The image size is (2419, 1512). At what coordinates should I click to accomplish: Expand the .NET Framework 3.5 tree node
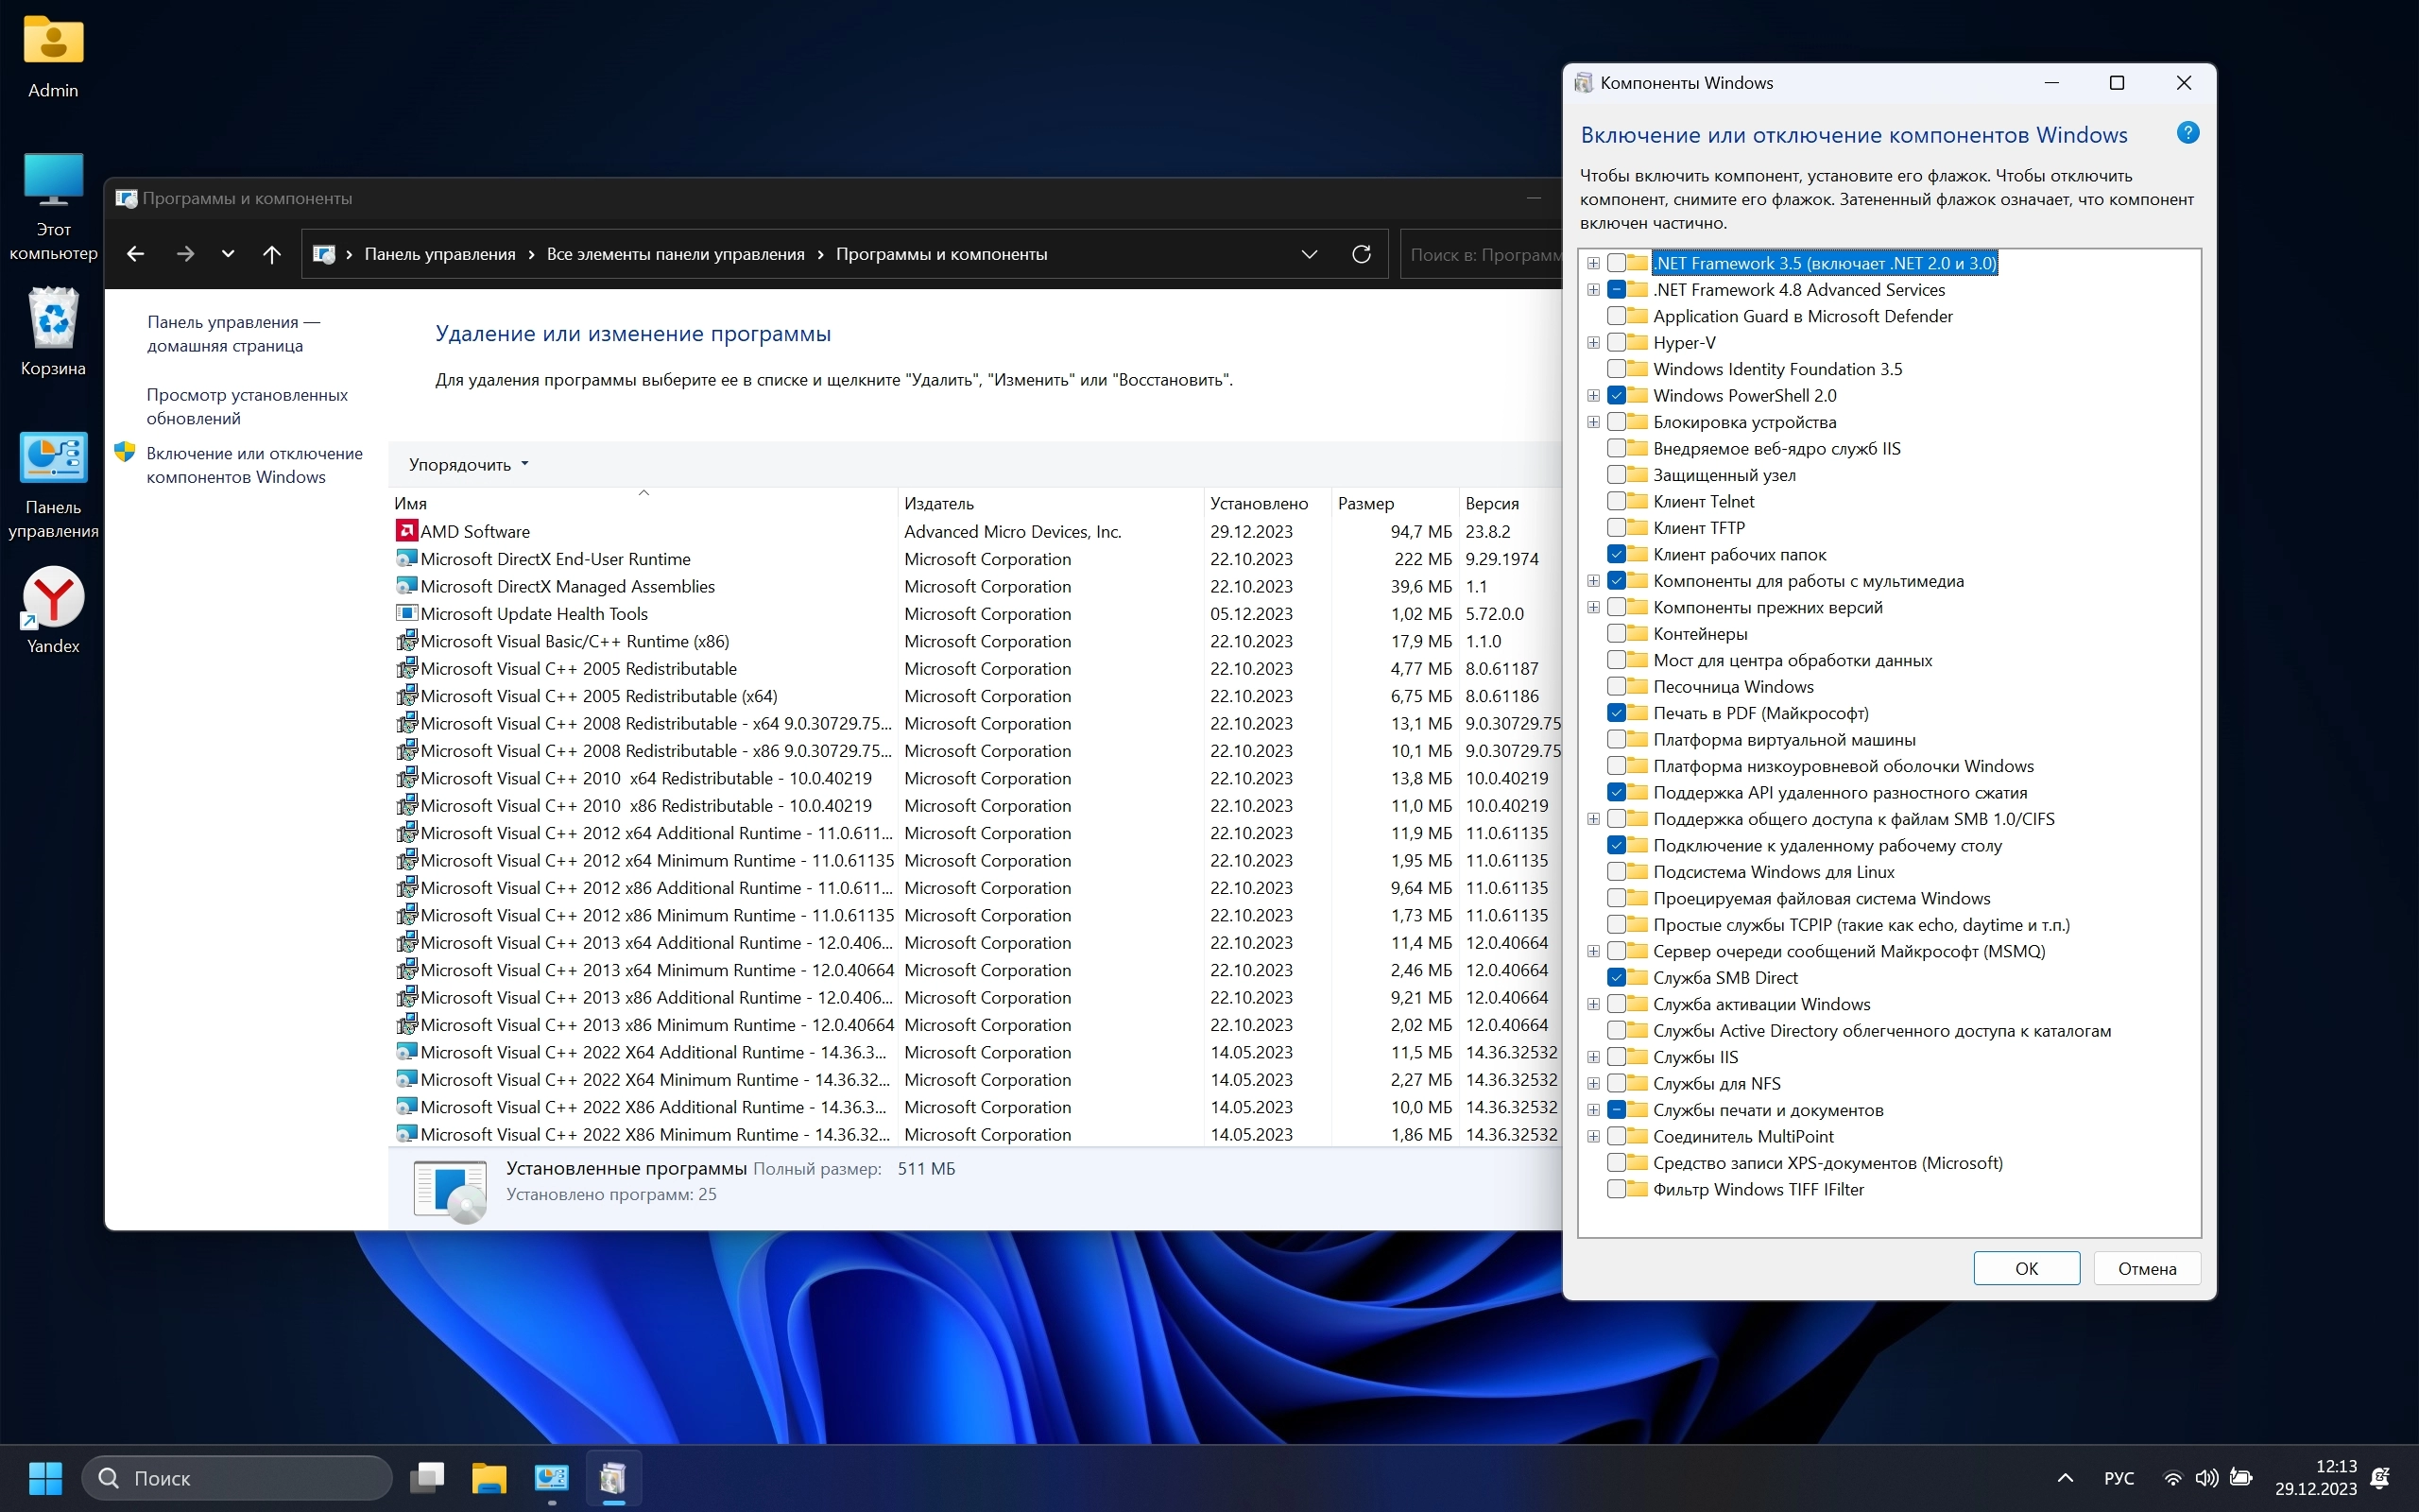tap(1593, 264)
